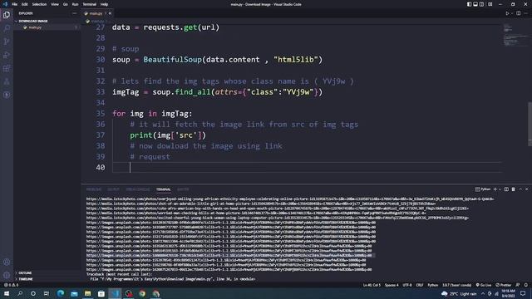Screen dimensions: 532x299
Task: Change encoding via UTF-8 status item
Action: pyautogui.click(x=407, y=285)
